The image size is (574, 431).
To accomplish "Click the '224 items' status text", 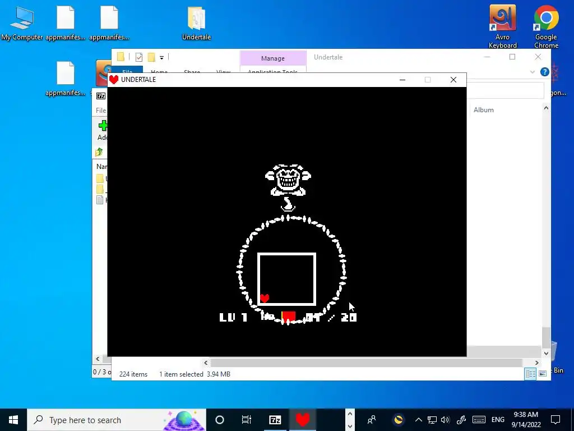I will coord(133,374).
